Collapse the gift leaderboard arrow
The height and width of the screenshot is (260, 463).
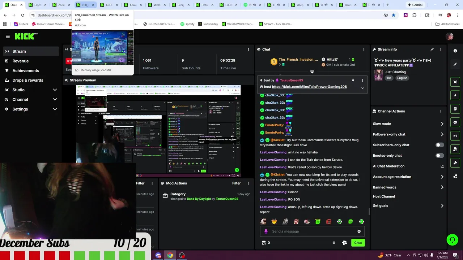coord(312,71)
